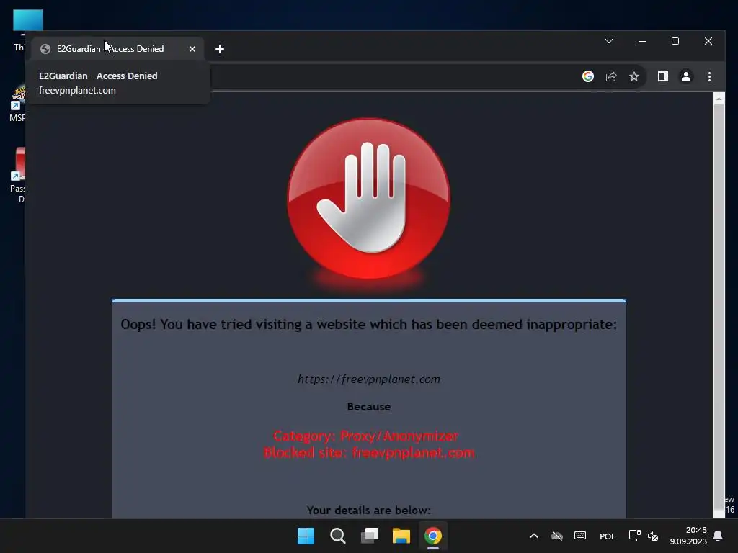The image size is (738, 553).
Task: Open the POL language switcher
Action: pyautogui.click(x=607, y=536)
